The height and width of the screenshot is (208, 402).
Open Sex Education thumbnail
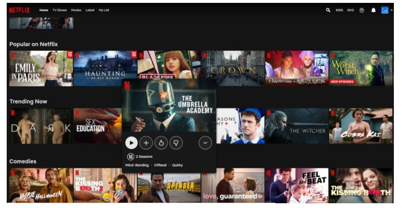pos(98,126)
